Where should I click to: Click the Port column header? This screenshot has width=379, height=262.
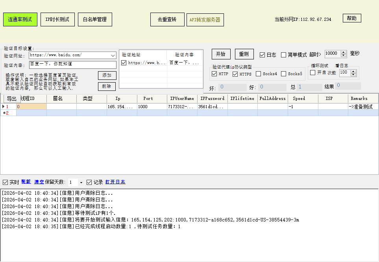pyautogui.click(x=152, y=99)
